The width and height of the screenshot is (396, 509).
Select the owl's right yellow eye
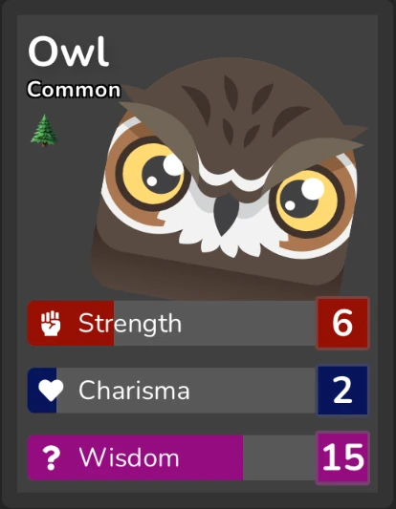coord(307,201)
